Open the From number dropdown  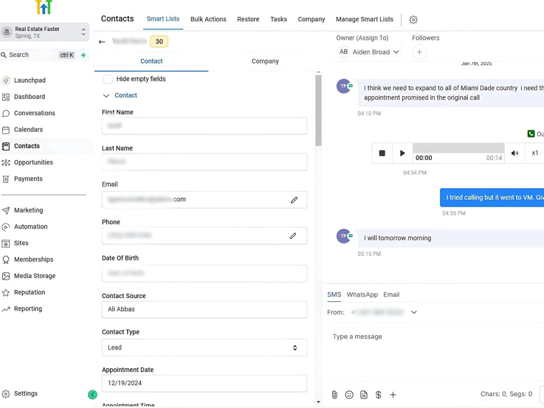(x=413, y=312)
